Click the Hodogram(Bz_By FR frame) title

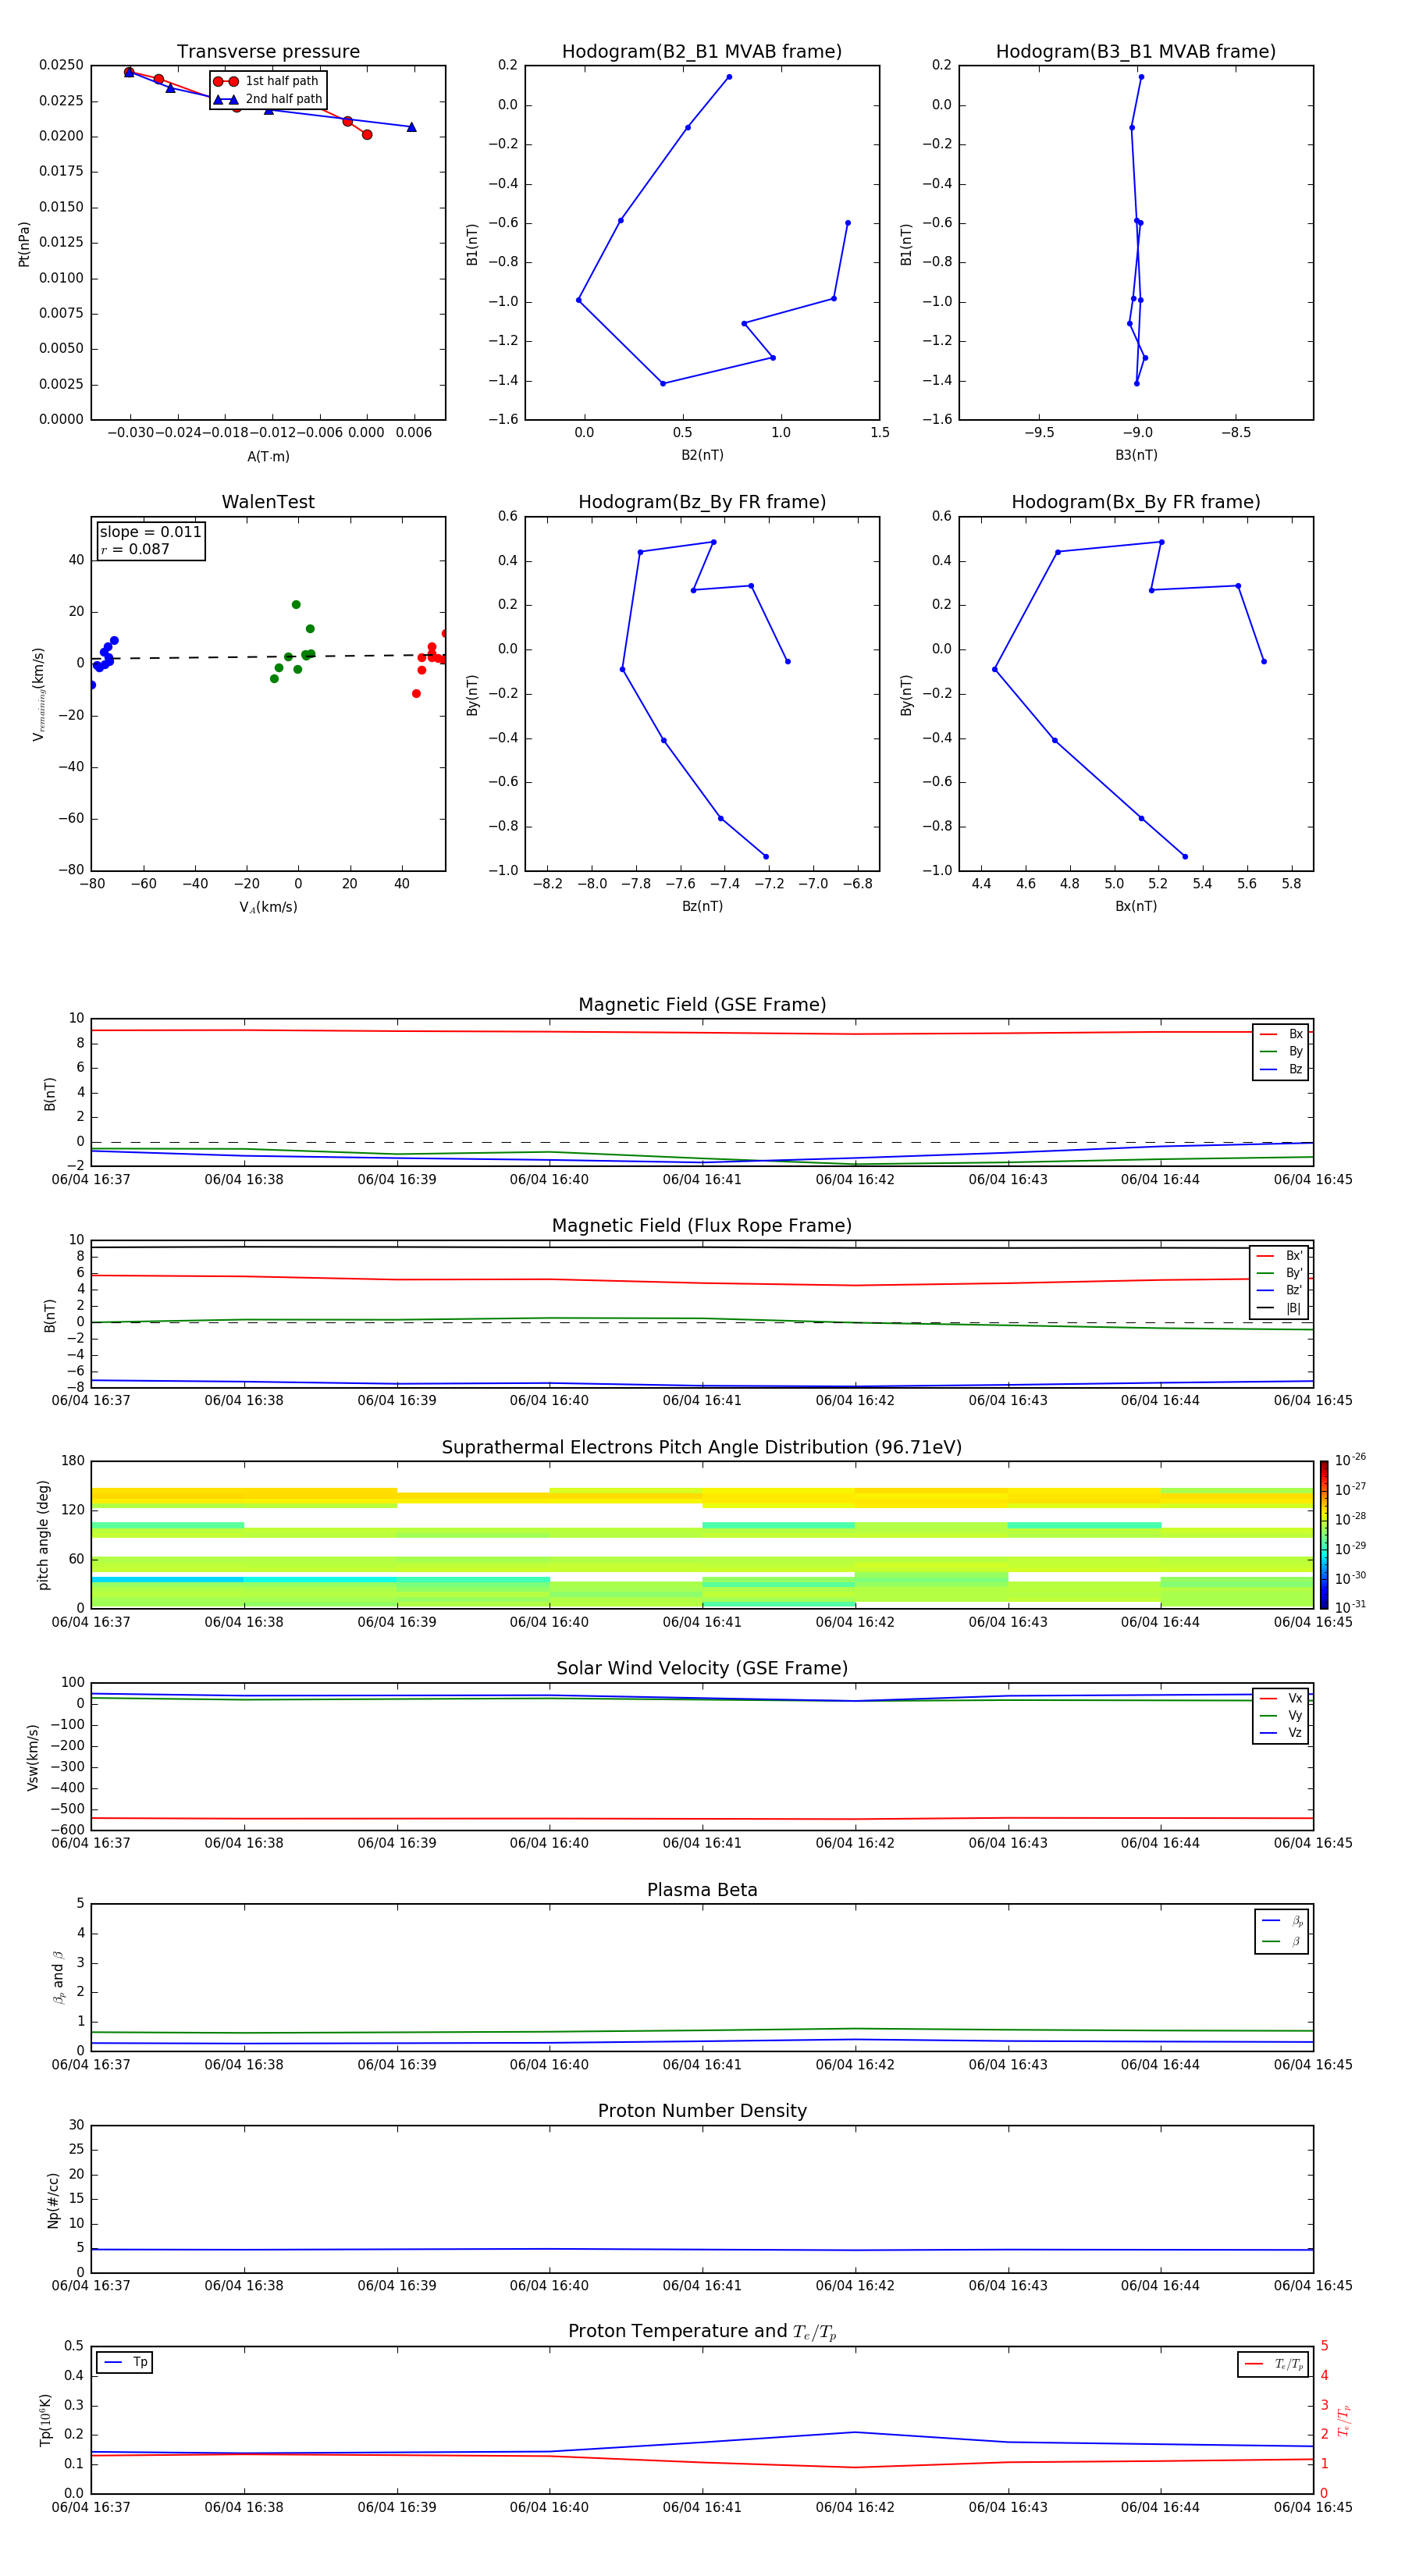(x=702, y=502)
